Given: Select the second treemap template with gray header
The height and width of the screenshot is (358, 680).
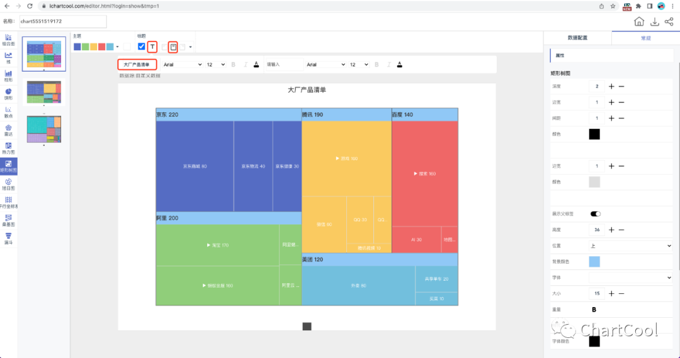Looking at the screenshot, I should [44, 92].
